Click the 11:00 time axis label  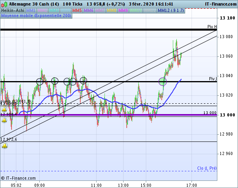pos(96,185)
